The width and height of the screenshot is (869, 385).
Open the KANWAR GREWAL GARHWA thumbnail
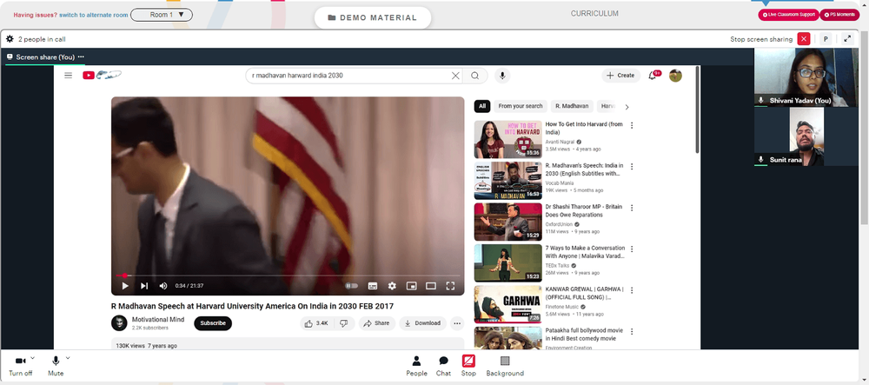tap(508, 304)
